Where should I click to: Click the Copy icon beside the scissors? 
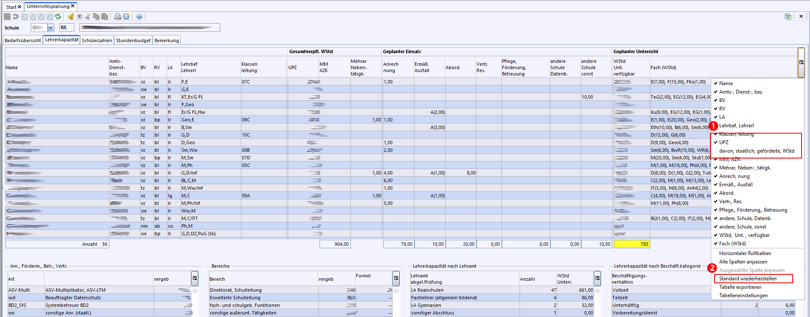point(96,16)
